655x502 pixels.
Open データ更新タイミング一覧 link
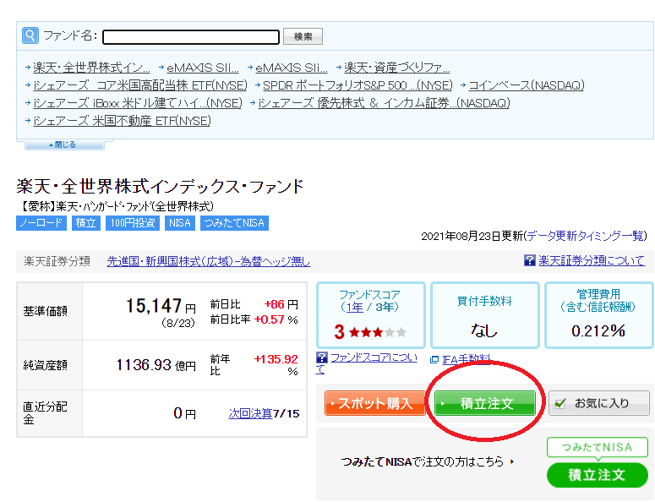coord(585,236)
